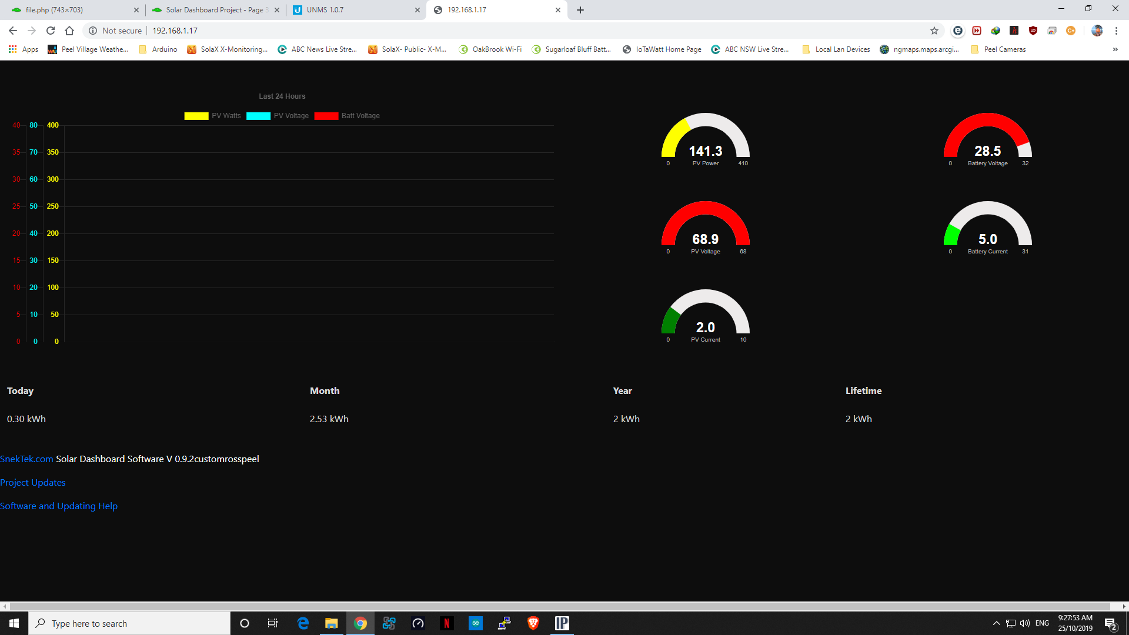Open Task View on the taskbar
This screenshot has width=1129, height=635.
pos(273,623)
